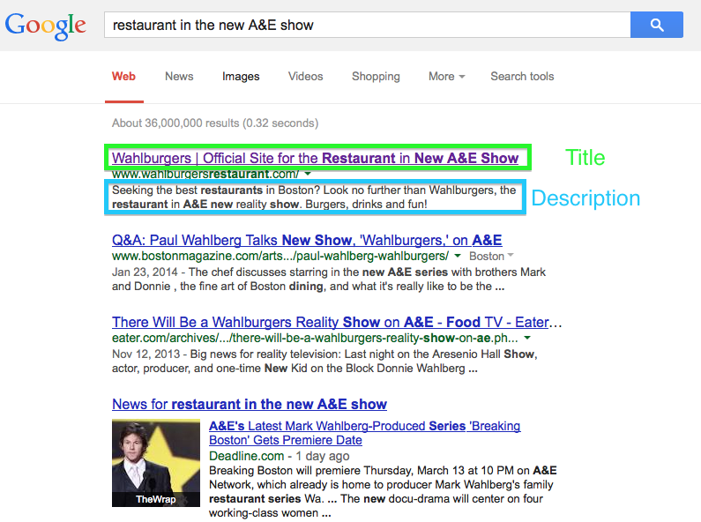Click the Breaking Boston will premiere snippet
The height and width of the screenshot is (522, 701).
click(x=383, y=492)
